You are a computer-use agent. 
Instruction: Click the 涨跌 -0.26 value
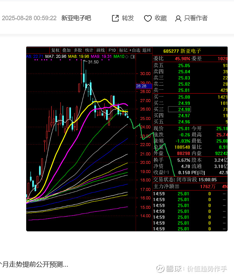(185, 135)
